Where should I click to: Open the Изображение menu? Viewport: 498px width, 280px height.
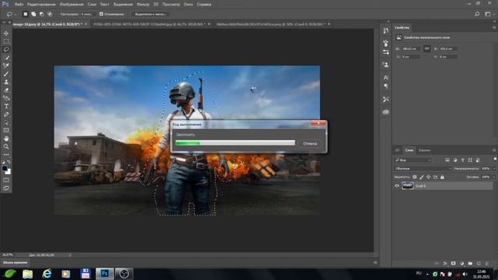pos(72,5)
